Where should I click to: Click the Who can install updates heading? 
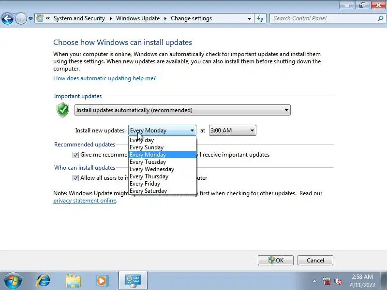tap(85, 168)
